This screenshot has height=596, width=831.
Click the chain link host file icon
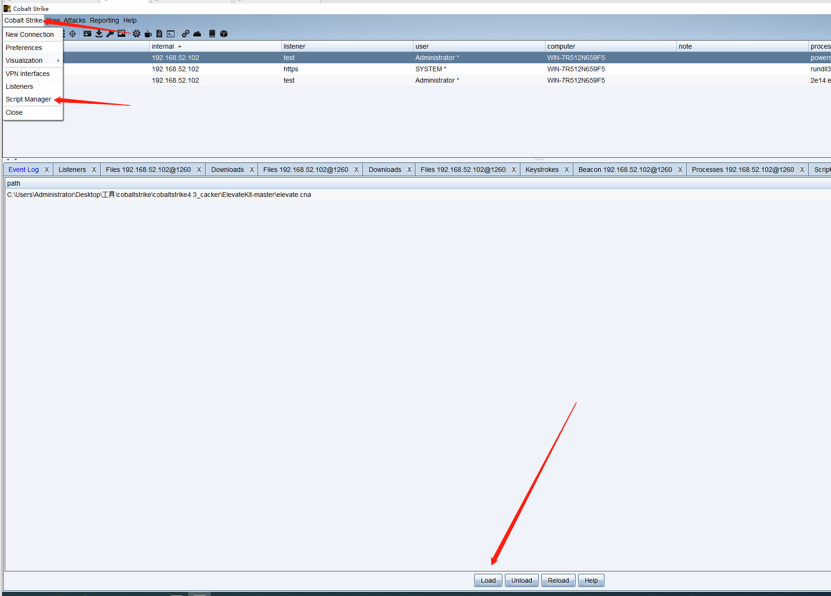pyautogui.click(x=186, y=34)
